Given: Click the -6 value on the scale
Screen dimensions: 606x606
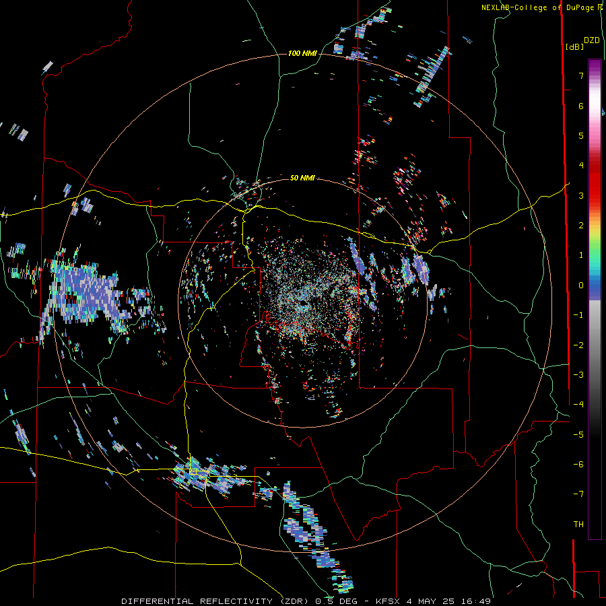Looking at the screenshot, I should point(578,465).
